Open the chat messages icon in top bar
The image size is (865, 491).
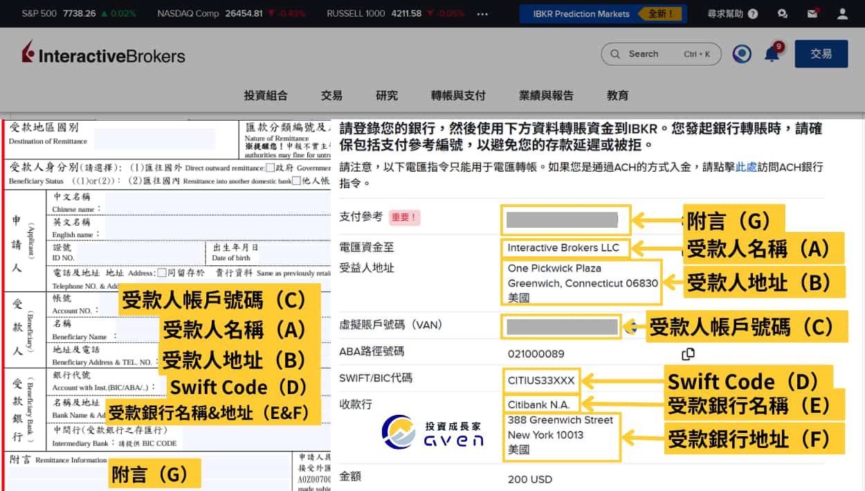coord(783,14)
